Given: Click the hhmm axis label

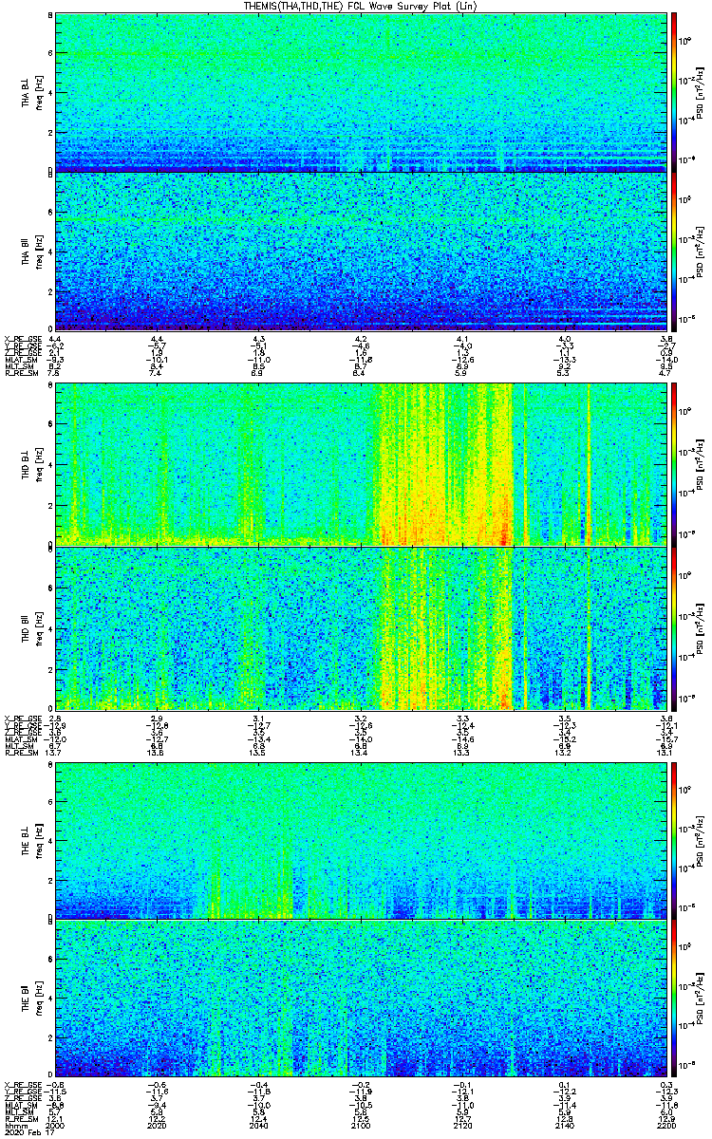Looking at the screenshot, I should [x=14, y=1127].
